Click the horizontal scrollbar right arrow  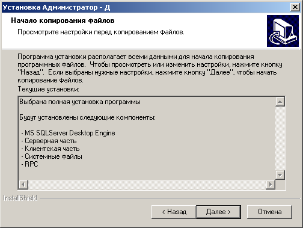tap(271, 184)
